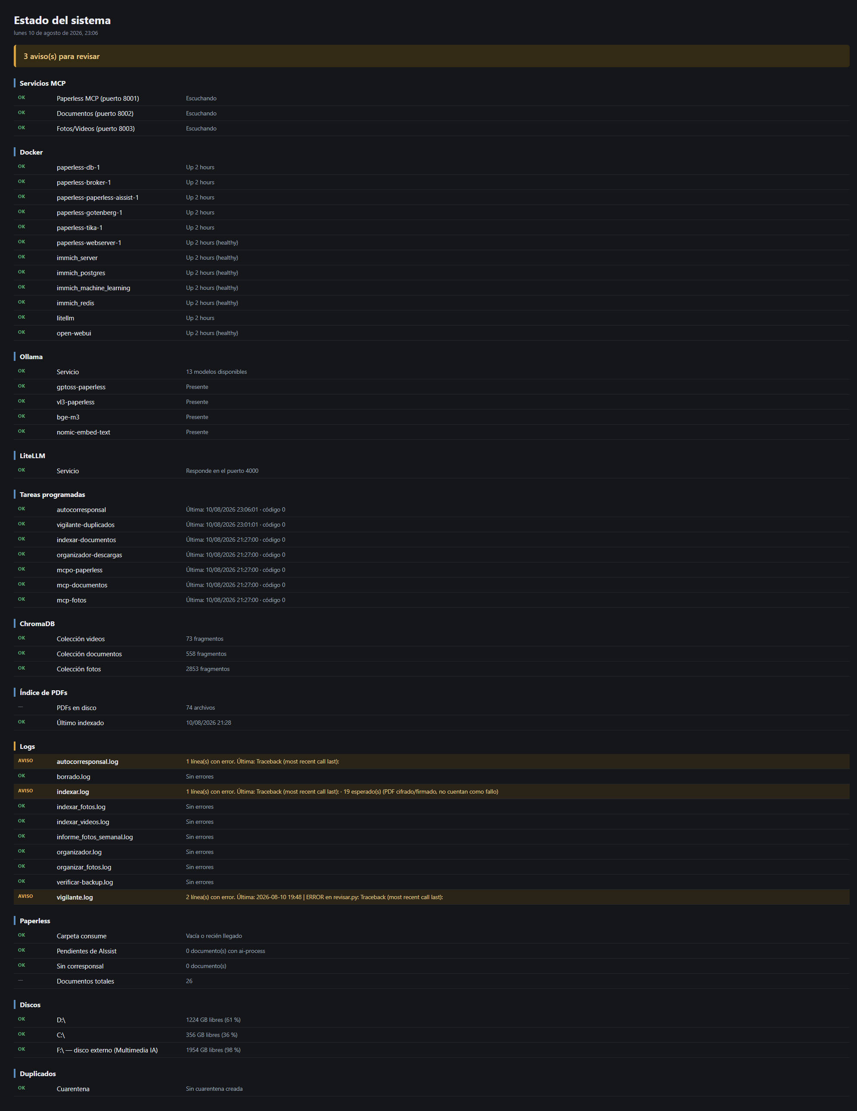This screenshot has width=857, height=1111.
Task: Click the "paperless-webserver-1" container name
Action: 89,242
